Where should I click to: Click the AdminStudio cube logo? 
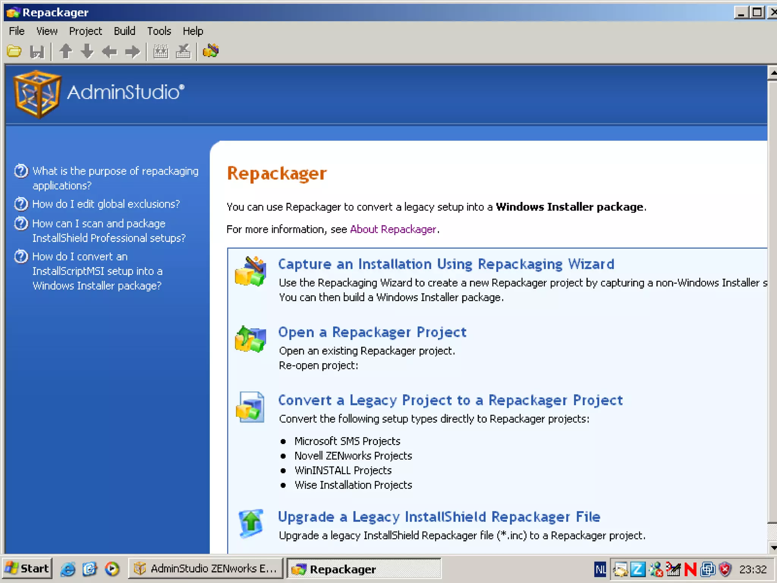tap(37, 94)
